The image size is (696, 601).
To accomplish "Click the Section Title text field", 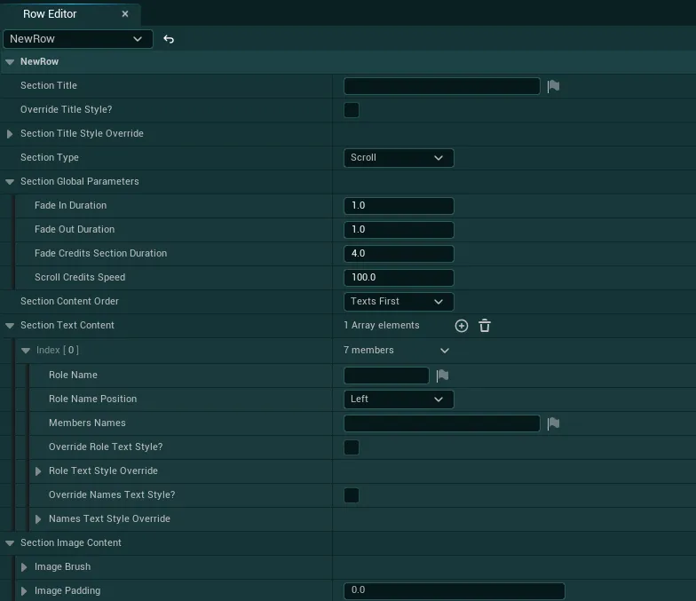I will [442, 86].
